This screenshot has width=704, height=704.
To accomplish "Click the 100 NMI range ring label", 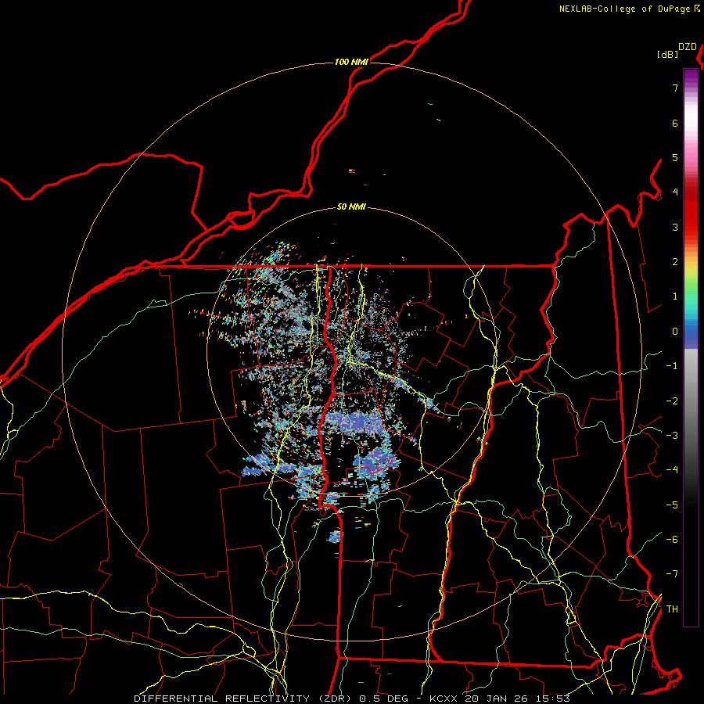I will pyautogui.click(x=351, y=62).
